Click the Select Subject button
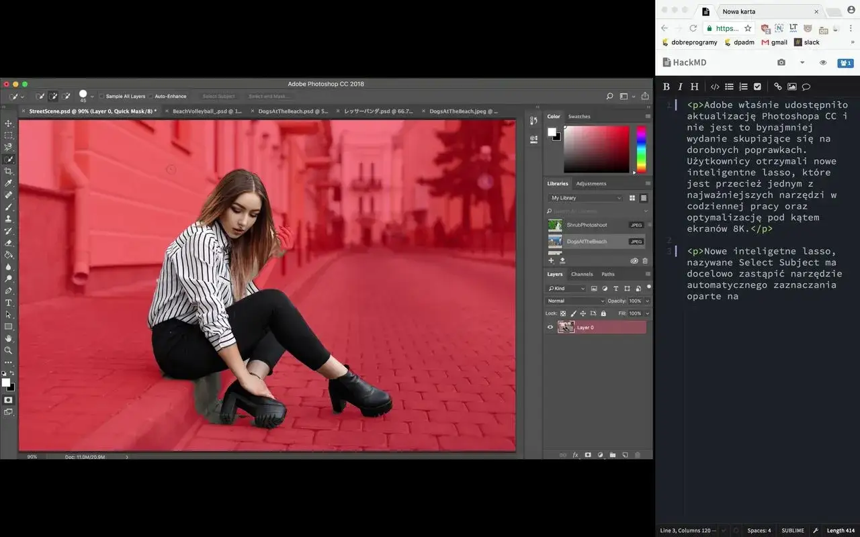The image size is (860, 537). coord(218,96)
